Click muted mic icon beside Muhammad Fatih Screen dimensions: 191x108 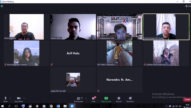point(98,38)
